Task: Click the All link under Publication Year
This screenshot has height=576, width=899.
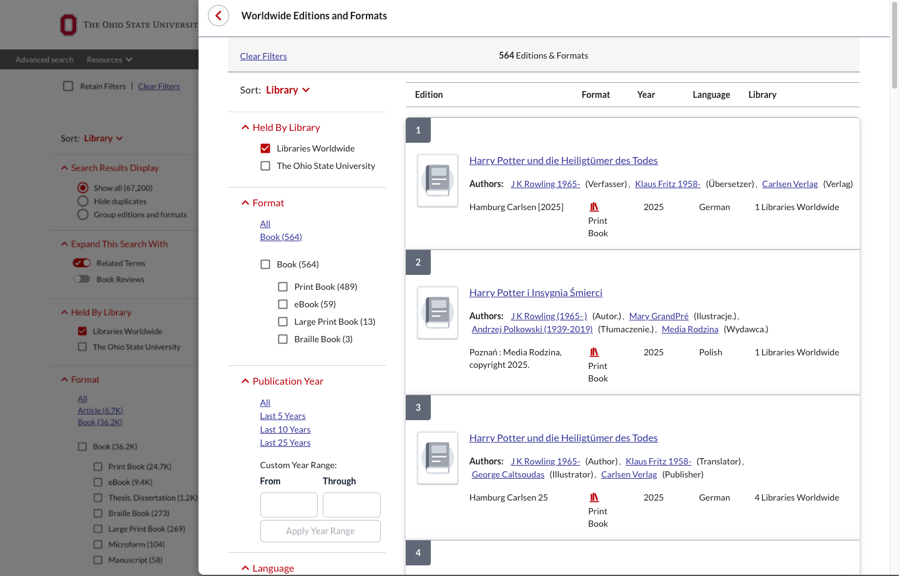Action: tap(265, 403)
